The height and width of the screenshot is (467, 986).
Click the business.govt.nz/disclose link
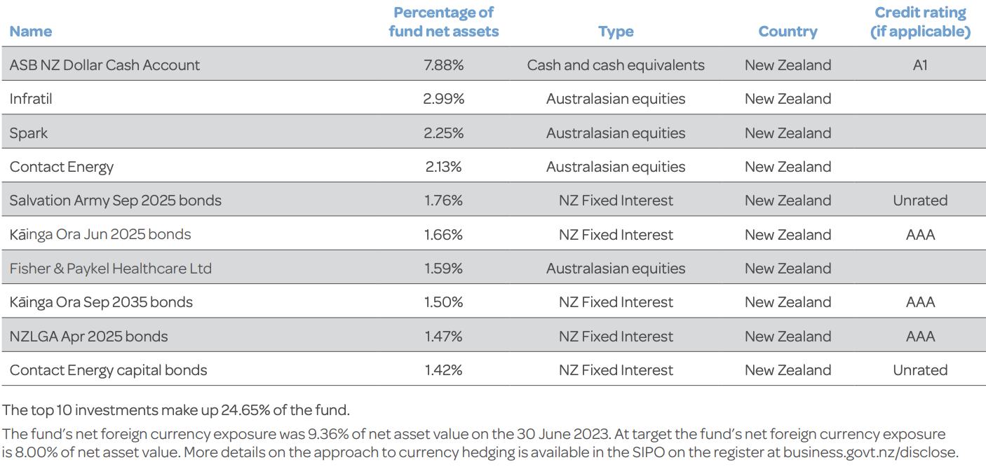(870, 452)
